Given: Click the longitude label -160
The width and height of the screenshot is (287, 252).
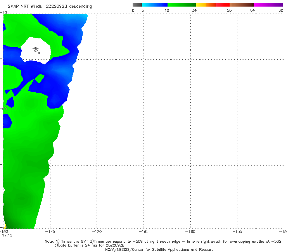Looking at the screenshot, I should click(190, 231).
